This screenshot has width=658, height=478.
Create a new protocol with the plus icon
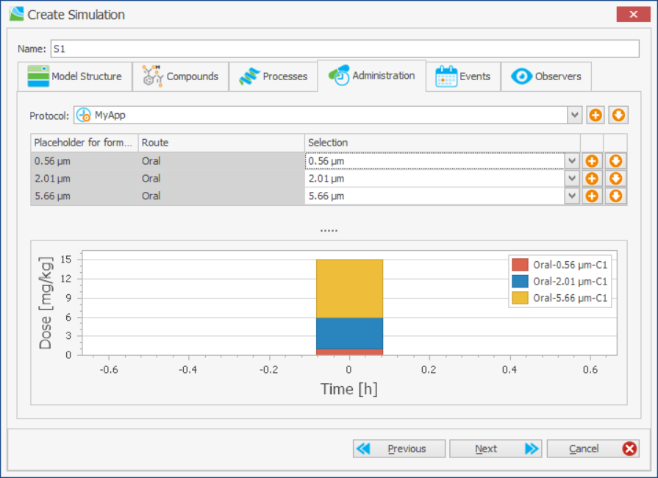tap(596, 115)
